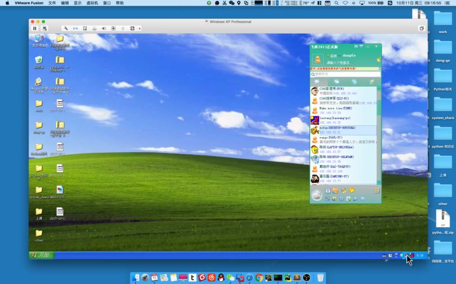Click the speaker sound icon in VMware toolbar

pos(104,28)
